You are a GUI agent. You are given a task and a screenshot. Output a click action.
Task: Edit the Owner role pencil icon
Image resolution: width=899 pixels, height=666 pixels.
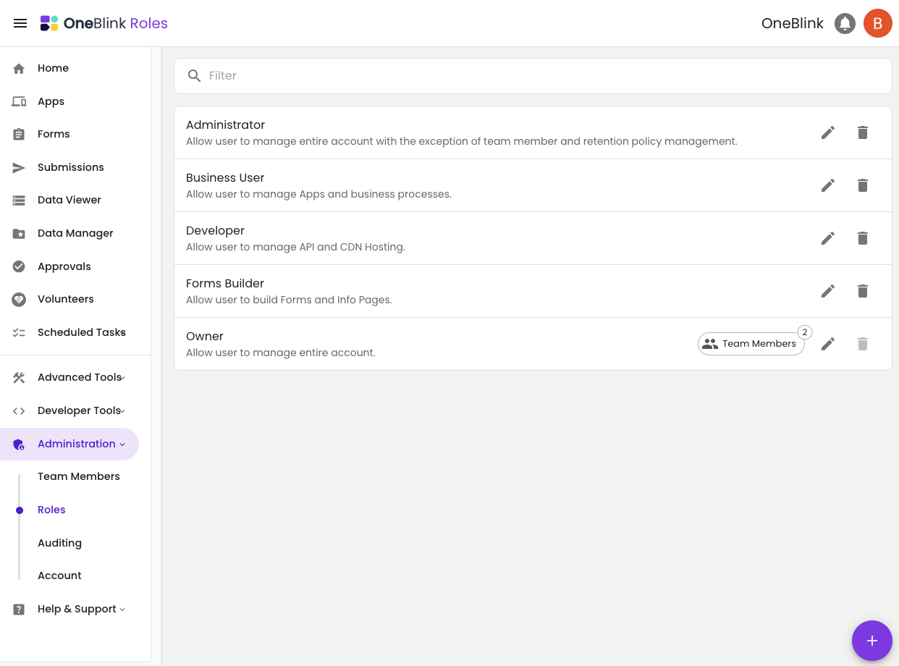828,344
